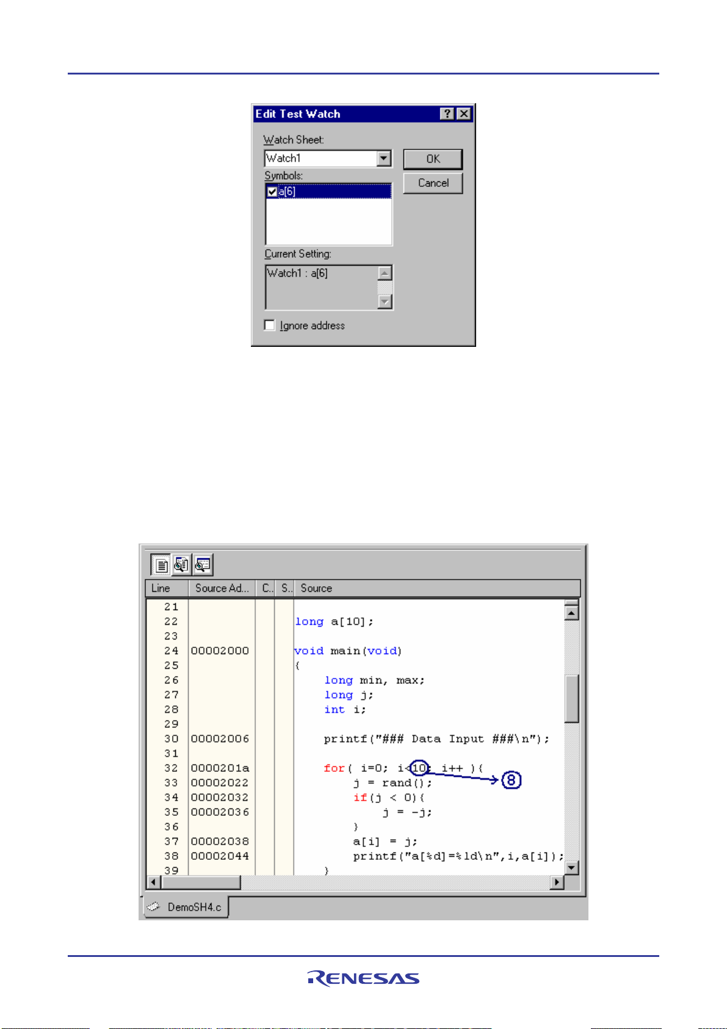Click the 'for' keyword on line 32
Screen dimensions: 727x1029
coord(334,768)
